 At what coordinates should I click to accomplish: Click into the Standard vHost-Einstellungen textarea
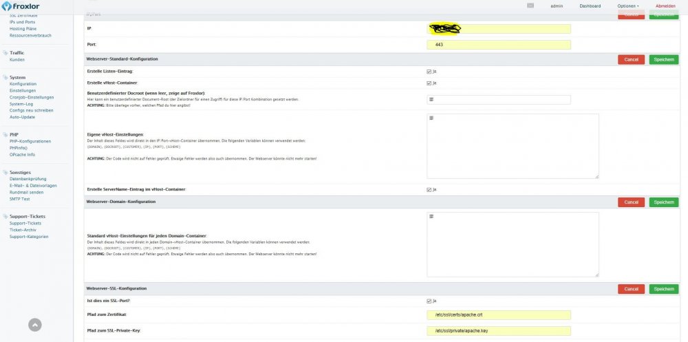[x=513, y=244]
